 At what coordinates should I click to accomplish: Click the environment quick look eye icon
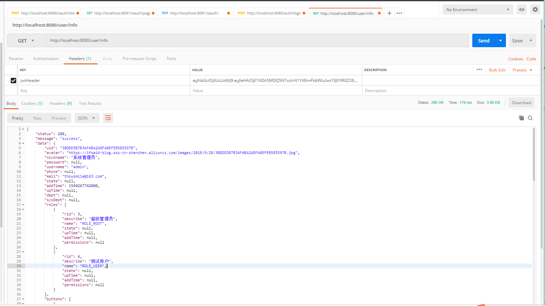522,9
